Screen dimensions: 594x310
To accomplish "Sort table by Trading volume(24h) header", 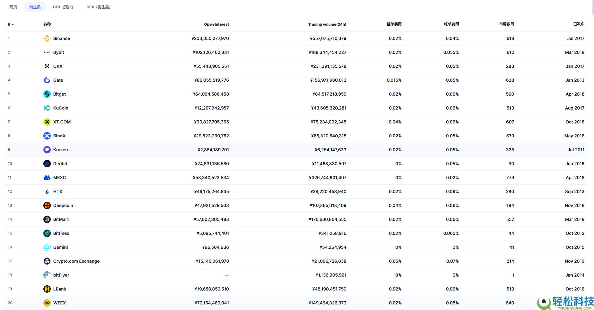I will [327, 24].
